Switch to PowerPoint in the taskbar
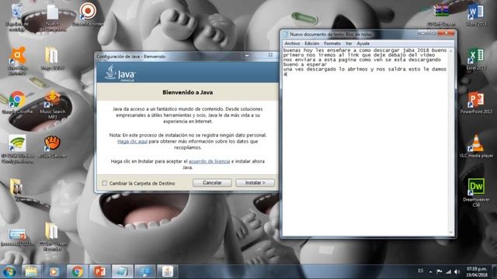The width and height of the screenshot is (497, 279). [99, 271]
